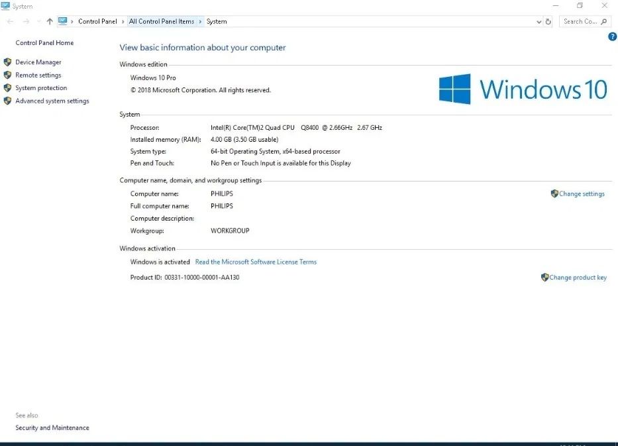Image resolution: width=618 pixels, height=446 pixels.
Task: Click Product ID '00331-10000-00001-AA130'
Action: (x=202, y=277)
